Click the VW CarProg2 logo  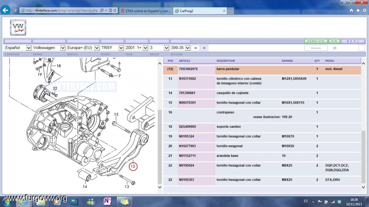(x=18, y=27)
